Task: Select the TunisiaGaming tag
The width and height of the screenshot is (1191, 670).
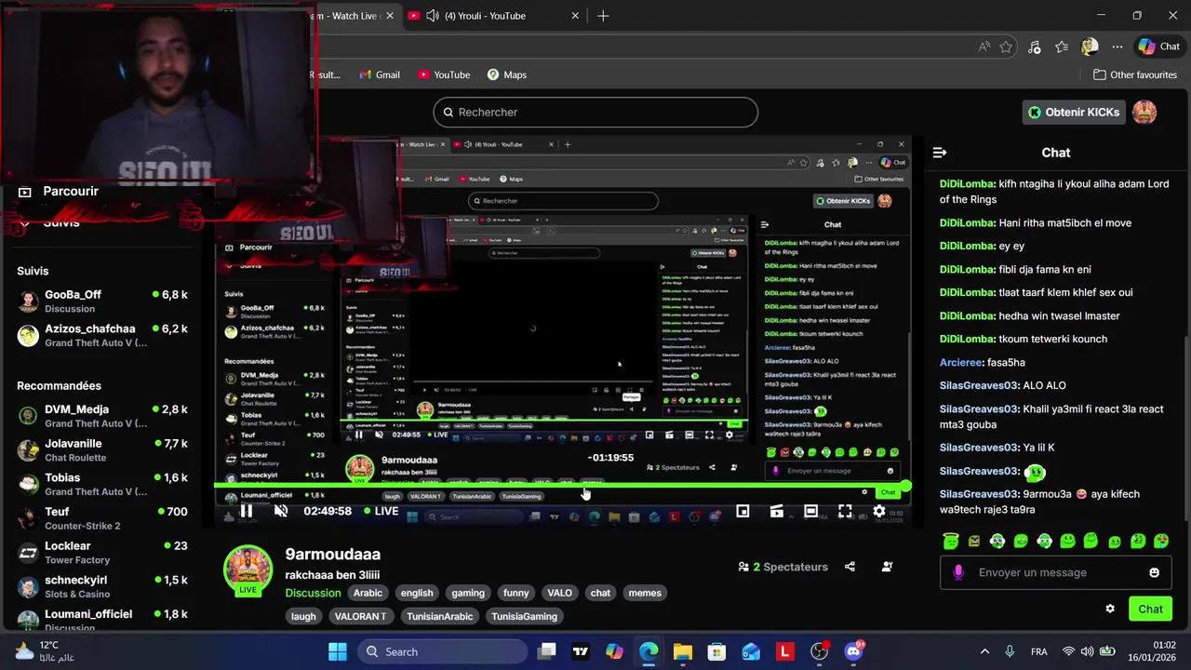Action: pyautogui.click(x=524, y=616)
